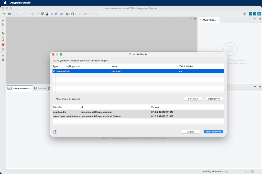Click the New project wizard toolbar icon
Viewport: 262px width, 174px height.
point(3,14)
